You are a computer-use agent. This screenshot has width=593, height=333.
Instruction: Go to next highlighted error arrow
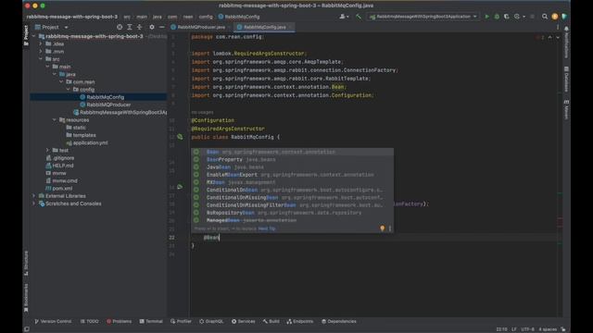(x=558, y=37)
